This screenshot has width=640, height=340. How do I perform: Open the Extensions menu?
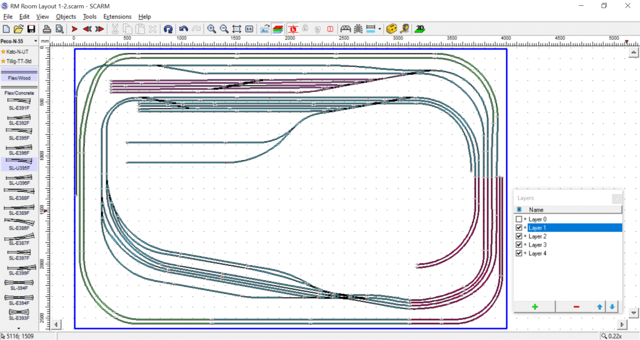coord(117,17)
